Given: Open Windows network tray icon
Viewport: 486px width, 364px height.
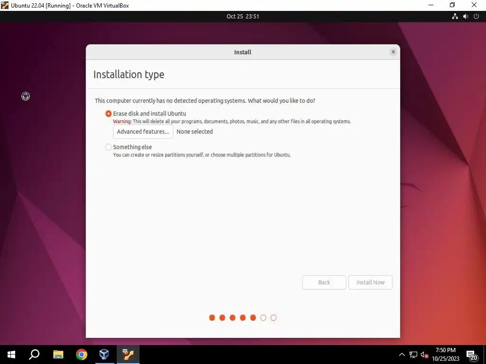Looking at the screenshot, I should pos(413,355).
